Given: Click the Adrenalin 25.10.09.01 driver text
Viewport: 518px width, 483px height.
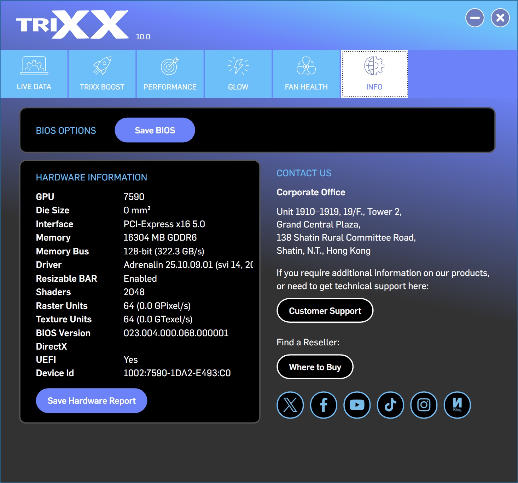Looking at the screenshot, I should pos(188,265).
